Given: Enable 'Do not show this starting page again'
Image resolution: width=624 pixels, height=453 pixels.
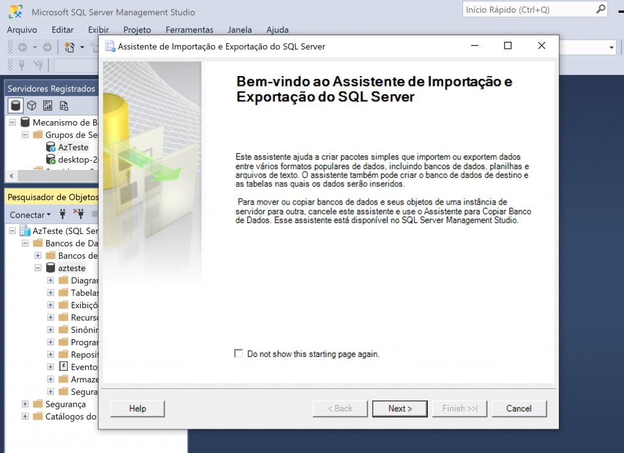Looking at the screenshot, I should point(239,354).
